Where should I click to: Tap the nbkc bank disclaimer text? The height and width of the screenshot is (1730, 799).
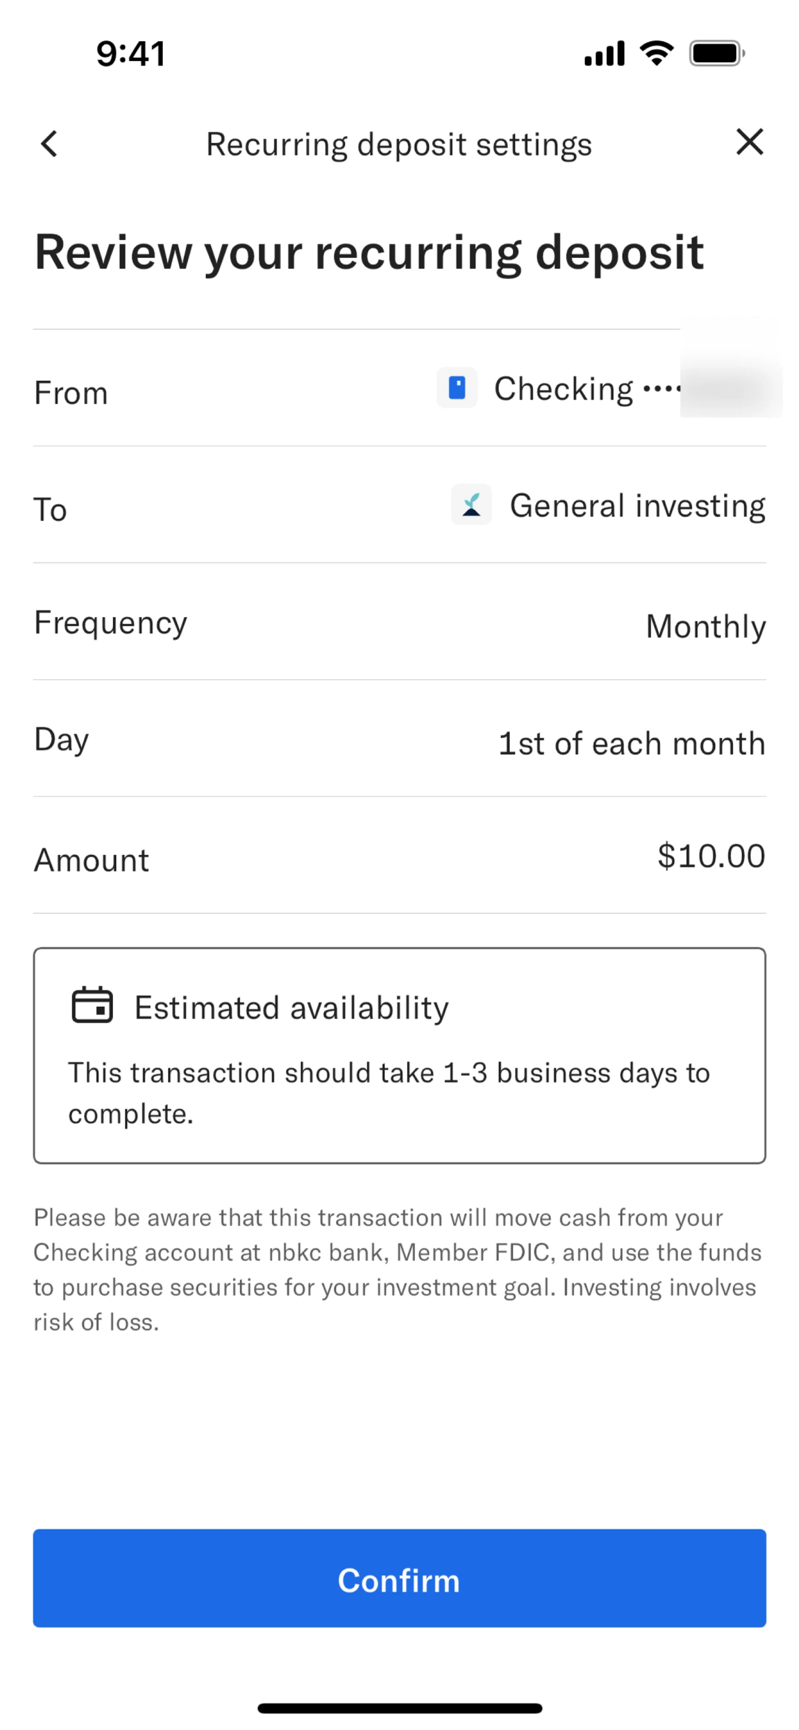[397, 1269]
